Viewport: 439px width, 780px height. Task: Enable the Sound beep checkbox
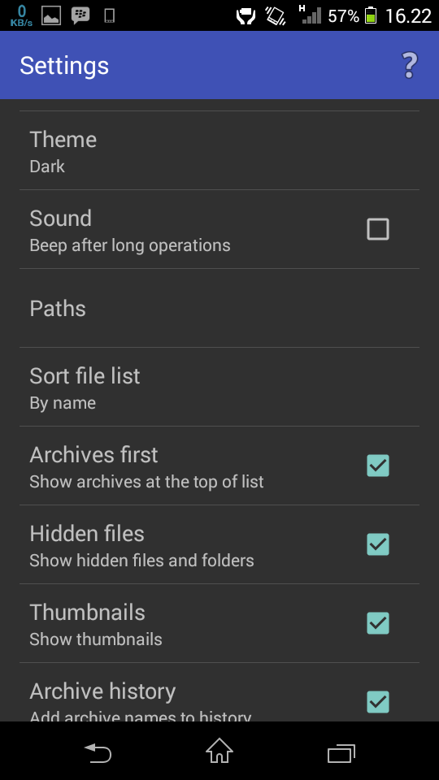pos(378,229)
